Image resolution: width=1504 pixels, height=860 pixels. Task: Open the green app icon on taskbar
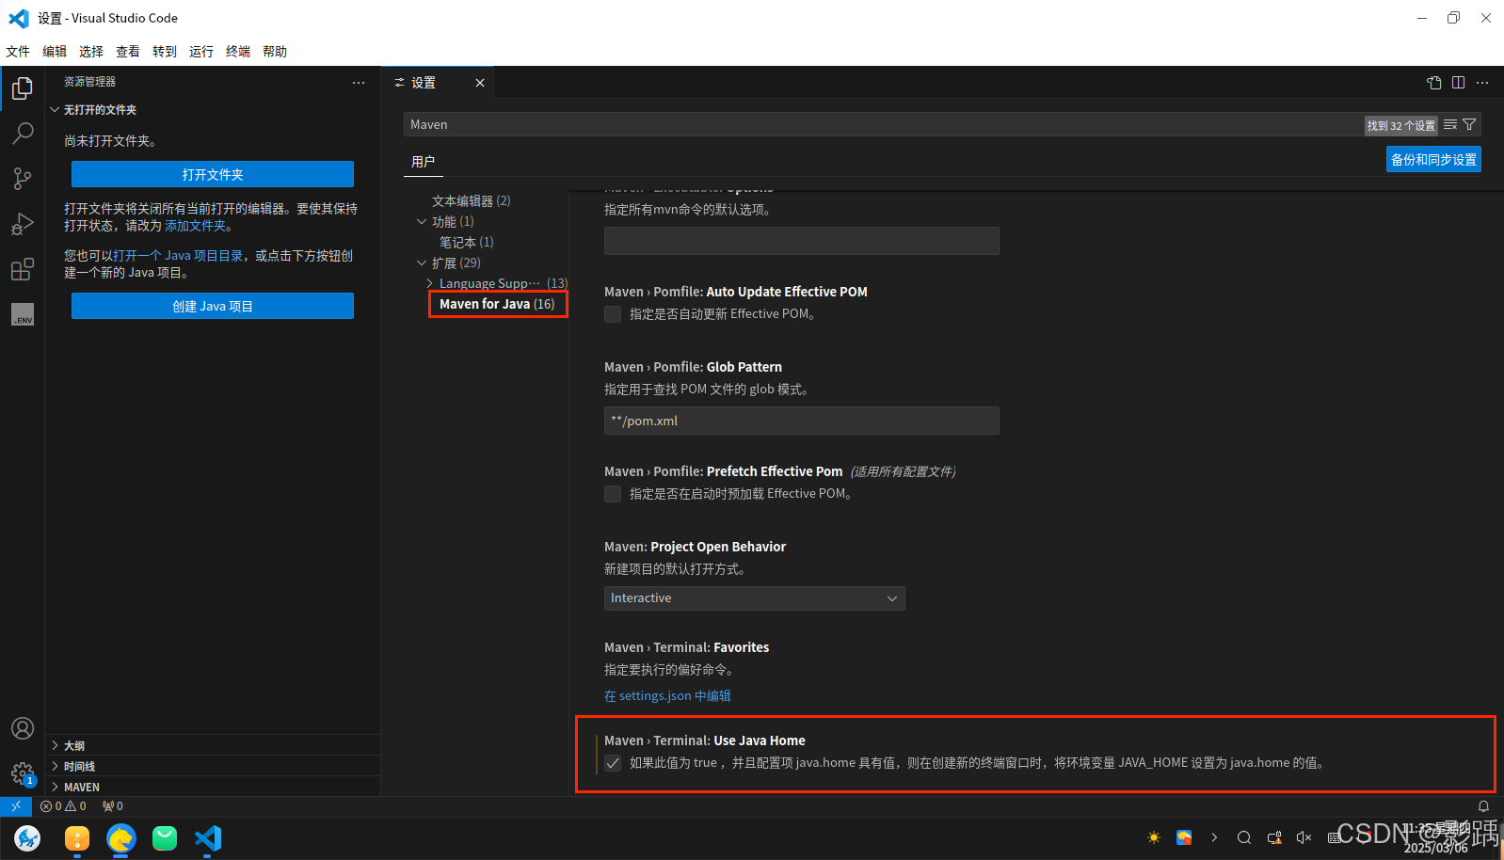[165, 837]
